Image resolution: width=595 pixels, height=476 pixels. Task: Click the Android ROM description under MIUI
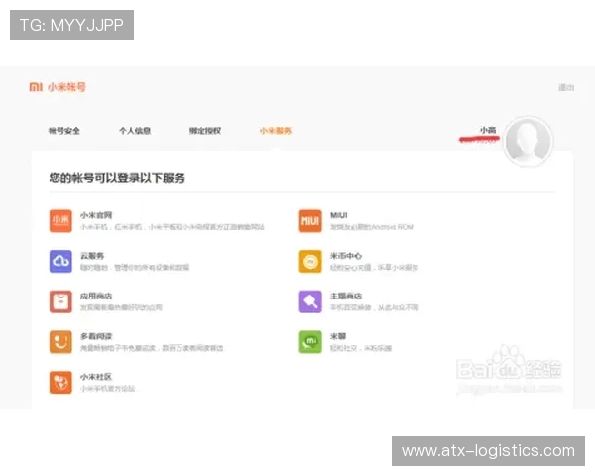372,227
